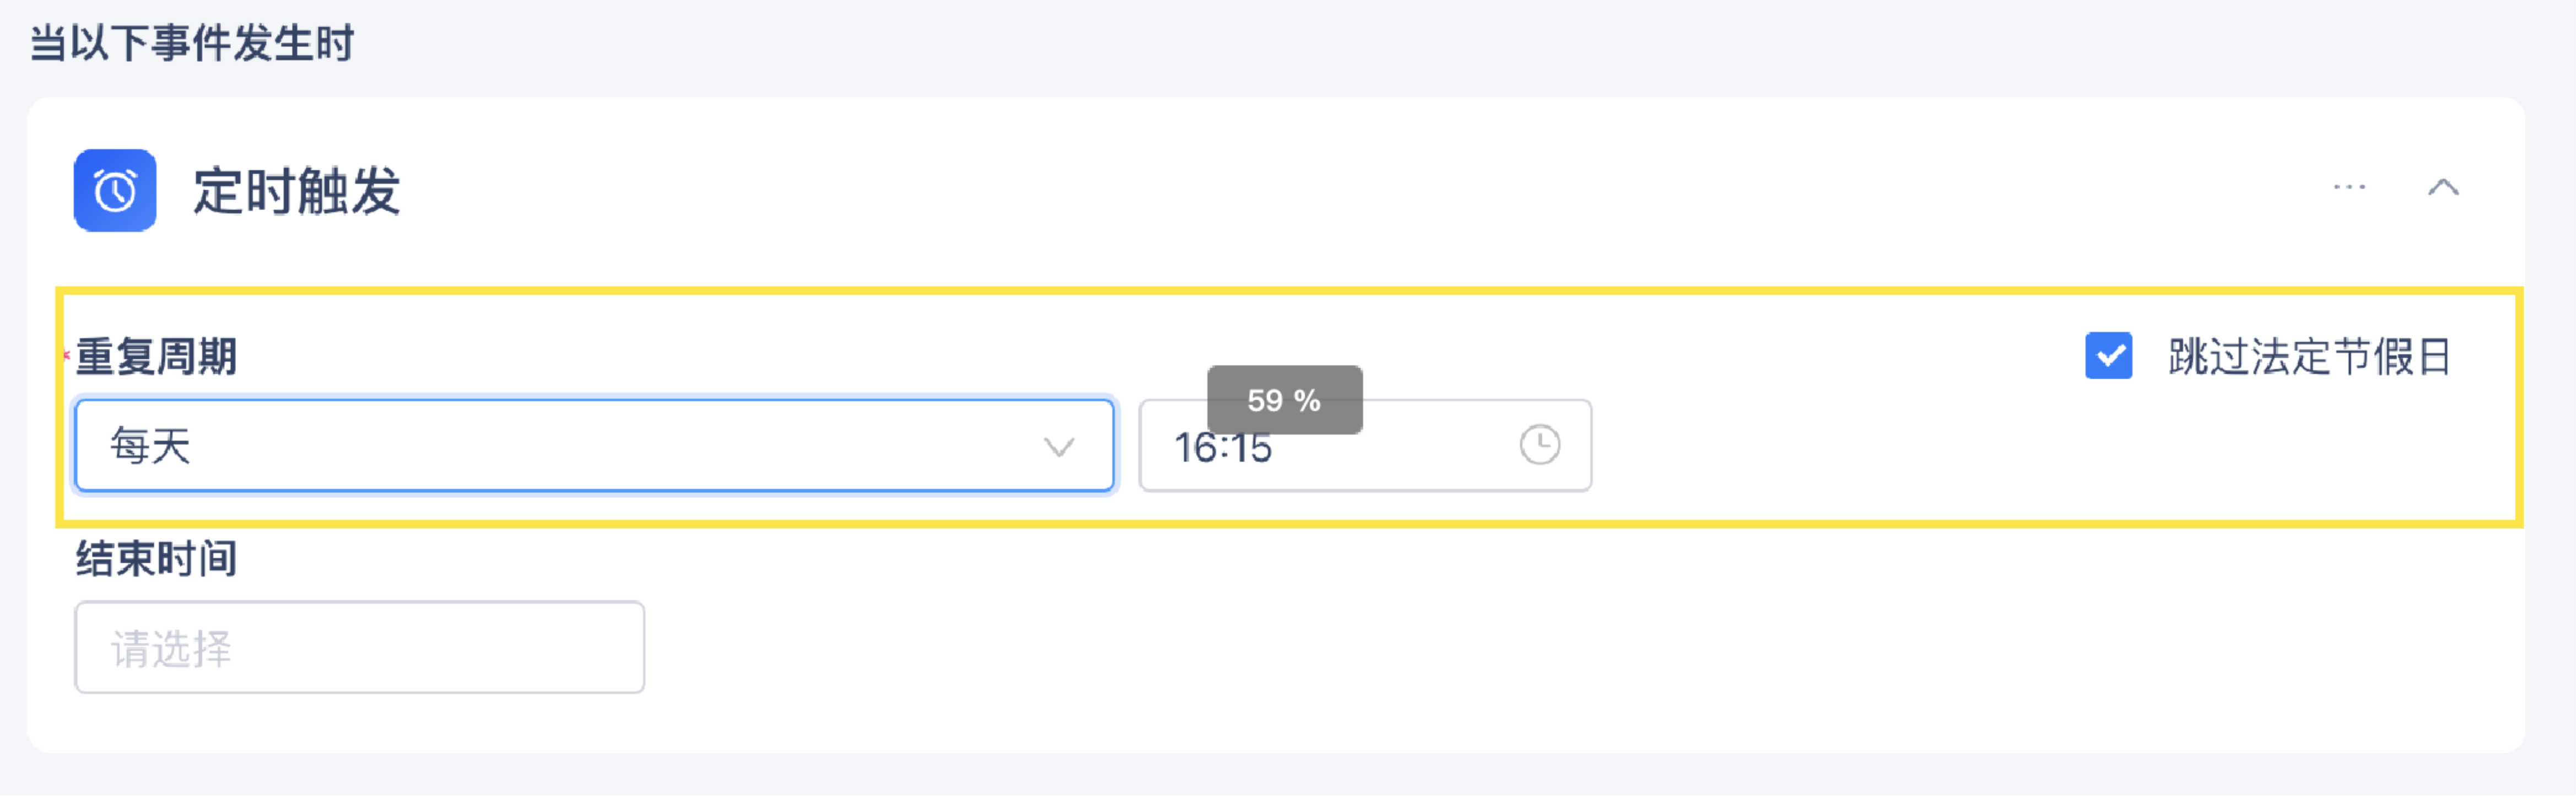Click the 当以下事件发生时 section heading
2576x796 pixels.
click(192, 44)
